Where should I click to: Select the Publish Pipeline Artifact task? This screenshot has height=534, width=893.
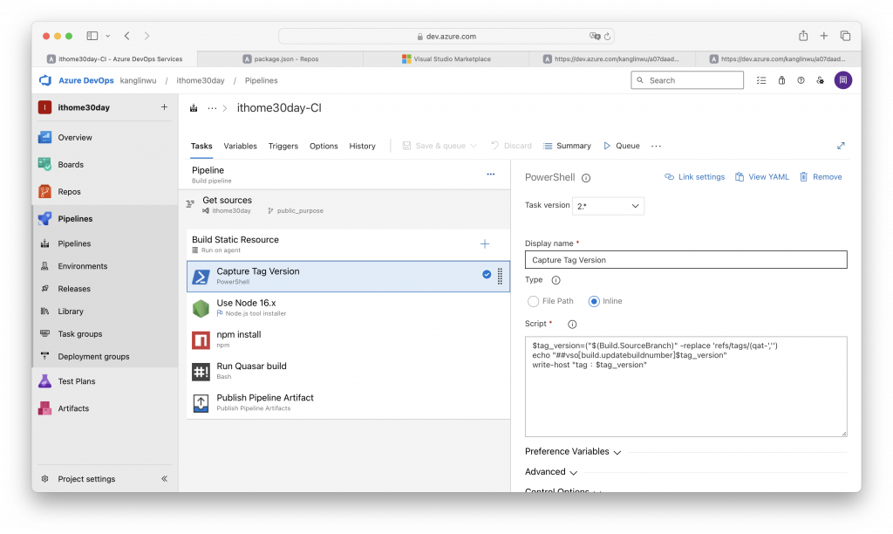tap(348, 403)
